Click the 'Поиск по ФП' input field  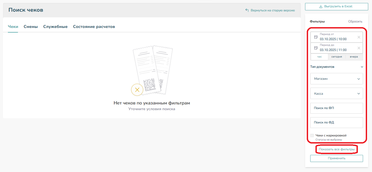click(336, 108)
